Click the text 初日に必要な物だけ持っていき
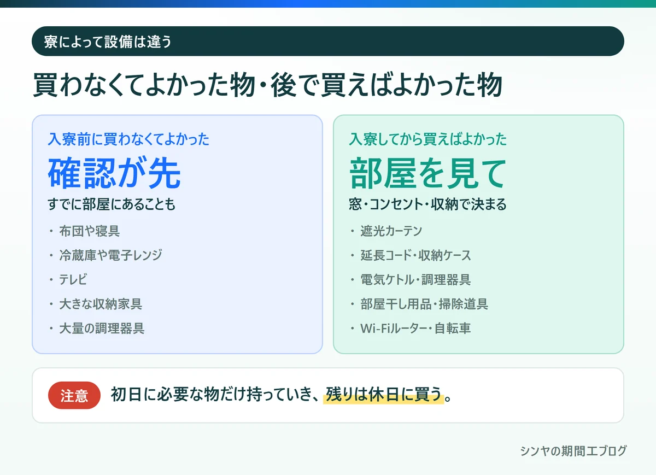Viewport: 656px width, 475px height. (212, 395)
